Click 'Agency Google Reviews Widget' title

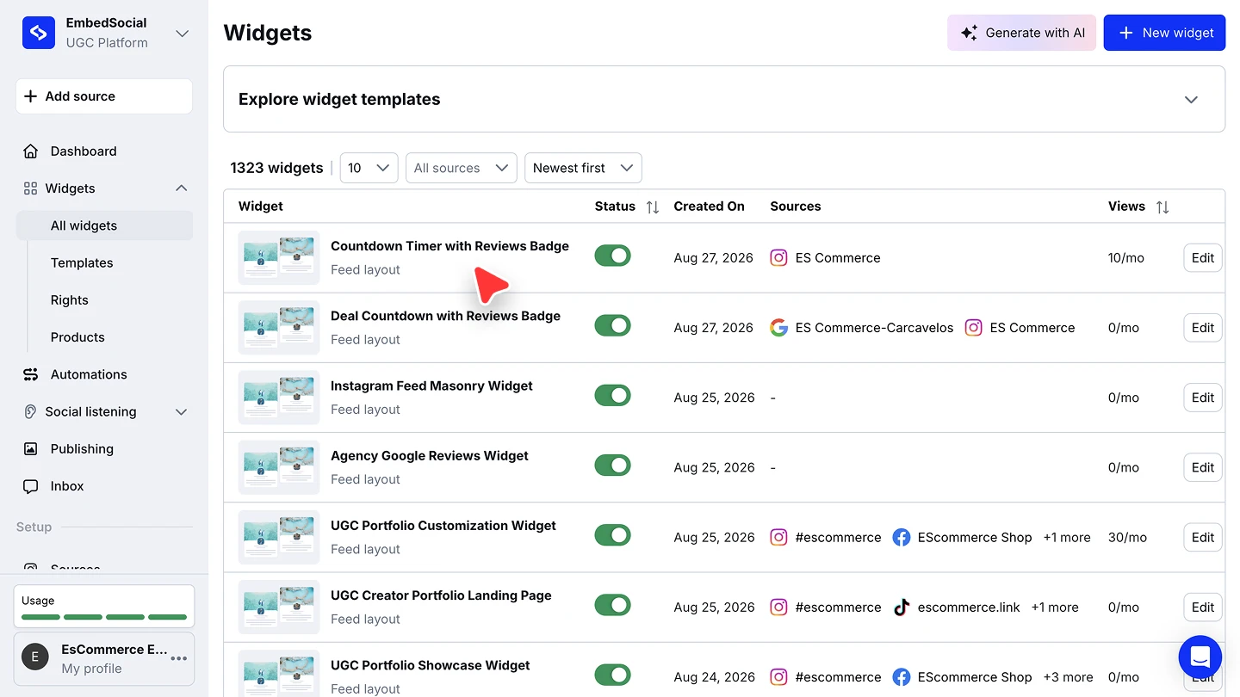(x=430, y=456)
